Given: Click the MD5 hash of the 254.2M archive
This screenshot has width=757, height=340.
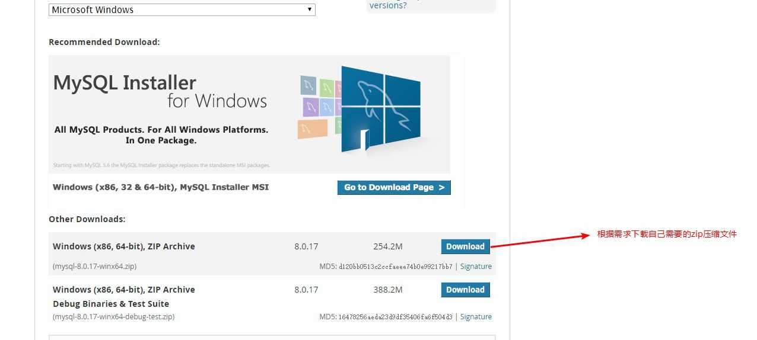Looking at the screenshot, I should (395, 267).
